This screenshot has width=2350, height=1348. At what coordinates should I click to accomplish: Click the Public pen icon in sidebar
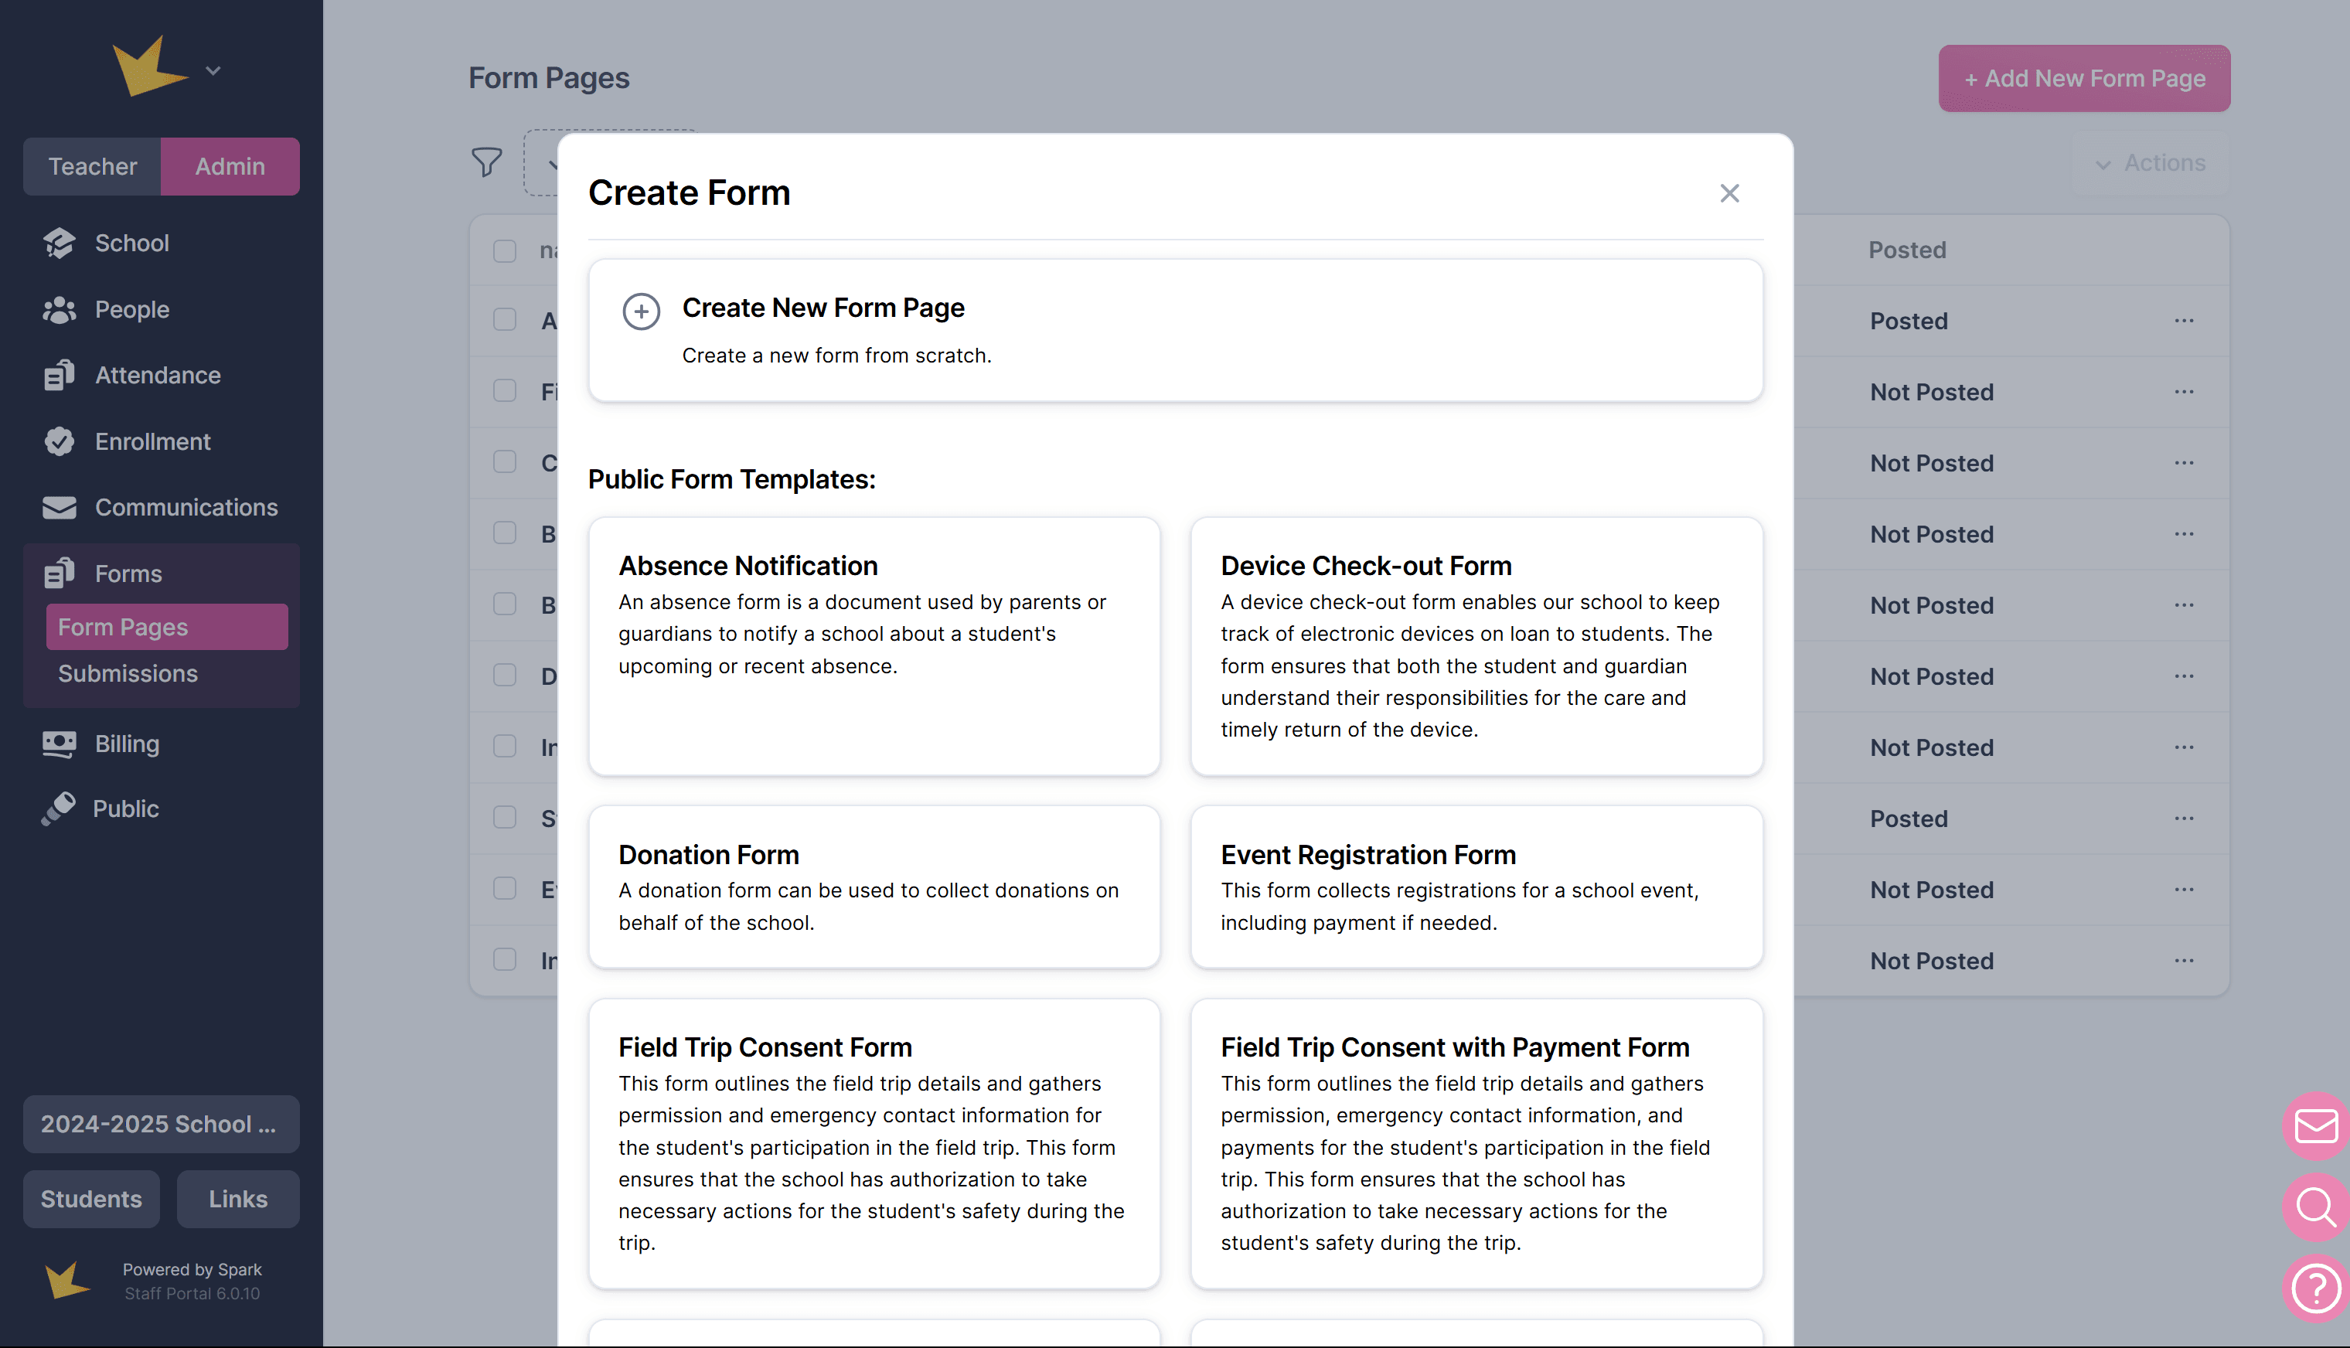click(x=58, y=808)
